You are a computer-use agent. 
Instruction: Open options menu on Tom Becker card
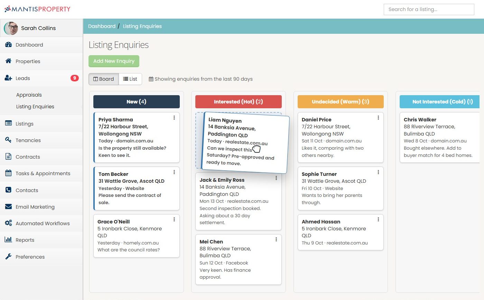point(174,172)
